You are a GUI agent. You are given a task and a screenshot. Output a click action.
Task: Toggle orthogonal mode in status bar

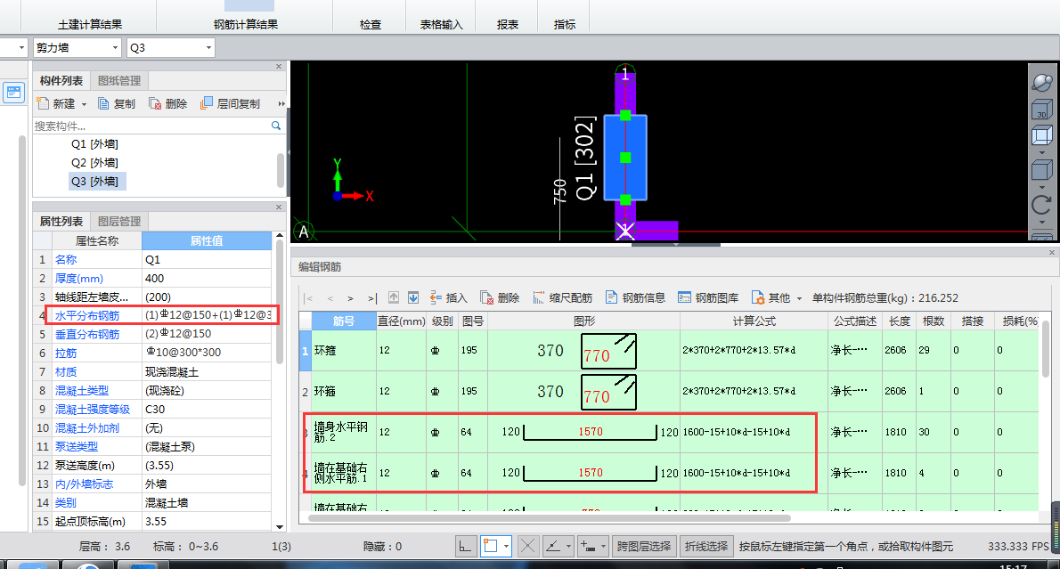[465, 546]
